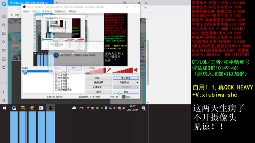Open tray network icon
Image resolution: width=255 pixels, height=143 pixels.
(x=110, y=108)
